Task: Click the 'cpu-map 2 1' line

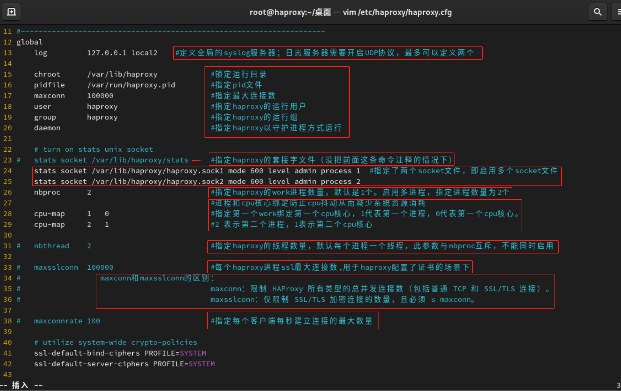Action: tap(72, 225)
